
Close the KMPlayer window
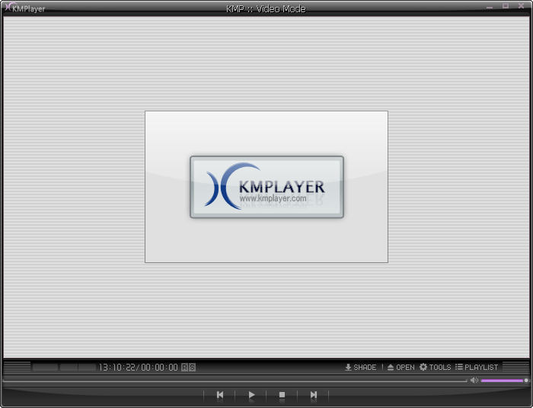[x=521, y=6]
